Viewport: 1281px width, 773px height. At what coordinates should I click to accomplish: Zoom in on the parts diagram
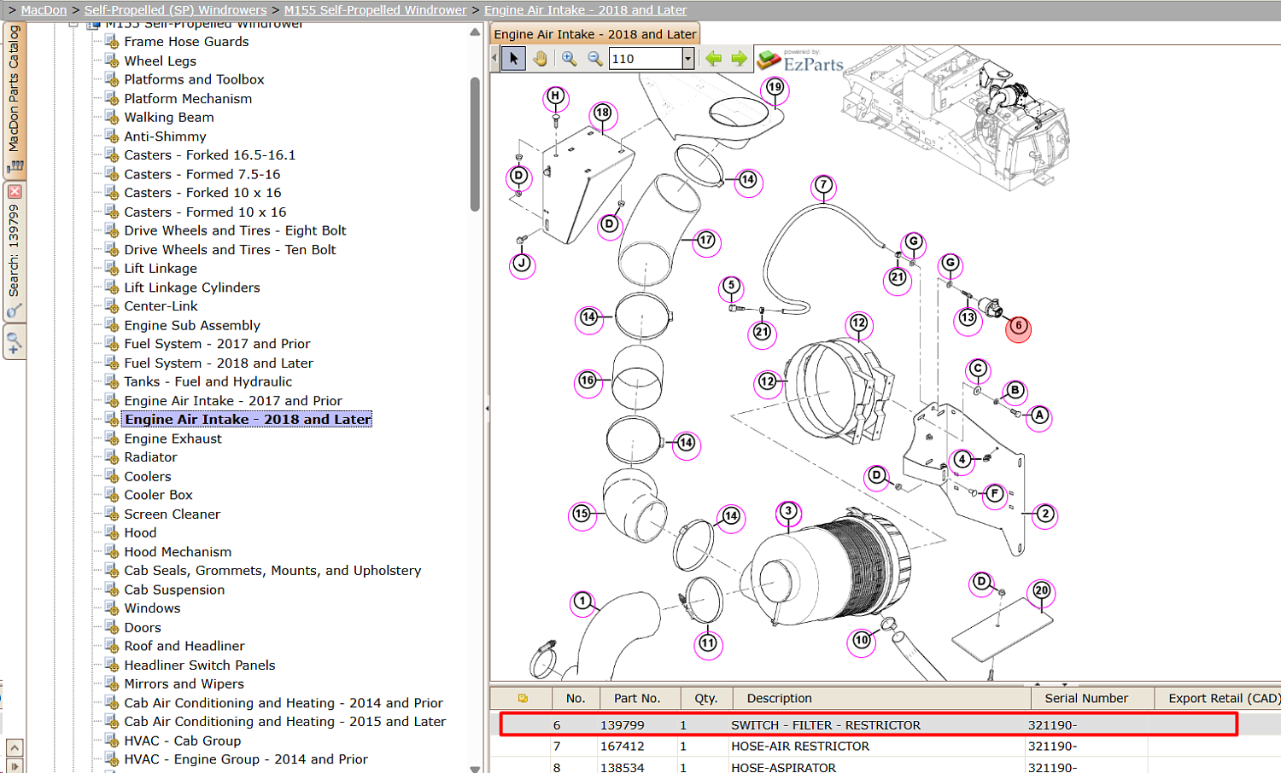click(569, 59)
